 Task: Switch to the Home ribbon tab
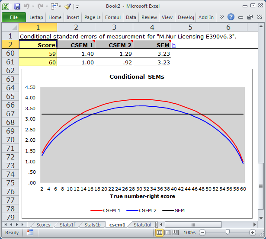tap(55, 17)
